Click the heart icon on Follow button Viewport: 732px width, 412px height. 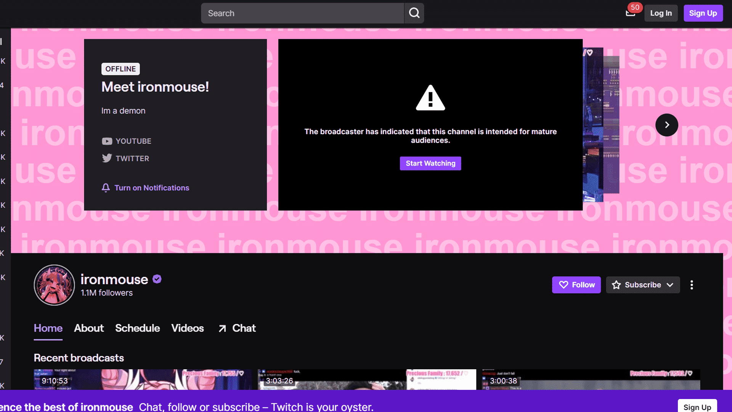pyautogui.click(x=563, y=285)
